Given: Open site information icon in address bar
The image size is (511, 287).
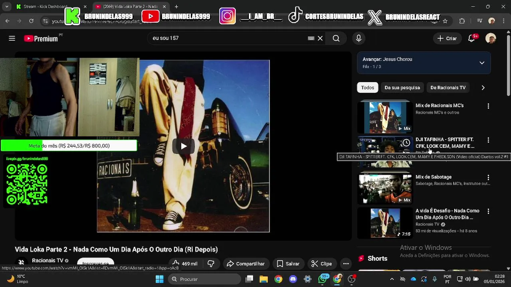Looking at the screenshot, I should pyautogui.click(x=46, y=21).
